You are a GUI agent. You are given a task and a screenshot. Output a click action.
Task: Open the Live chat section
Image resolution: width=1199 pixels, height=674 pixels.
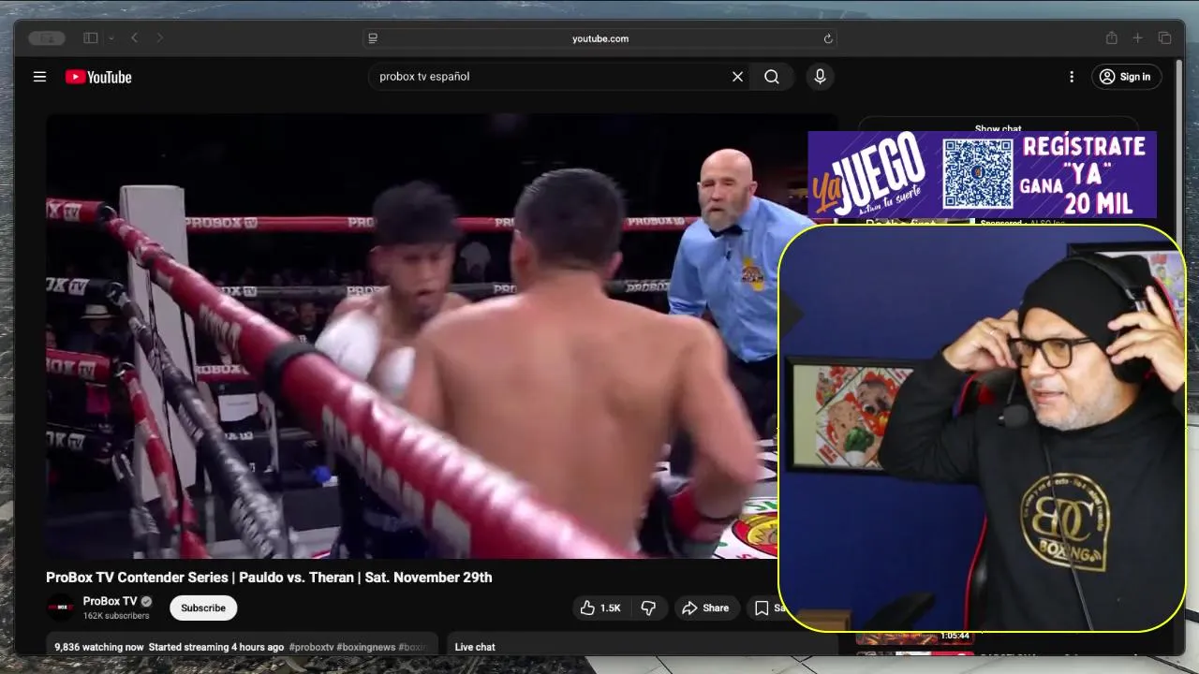pyautogui.click(x=475, y=647)
